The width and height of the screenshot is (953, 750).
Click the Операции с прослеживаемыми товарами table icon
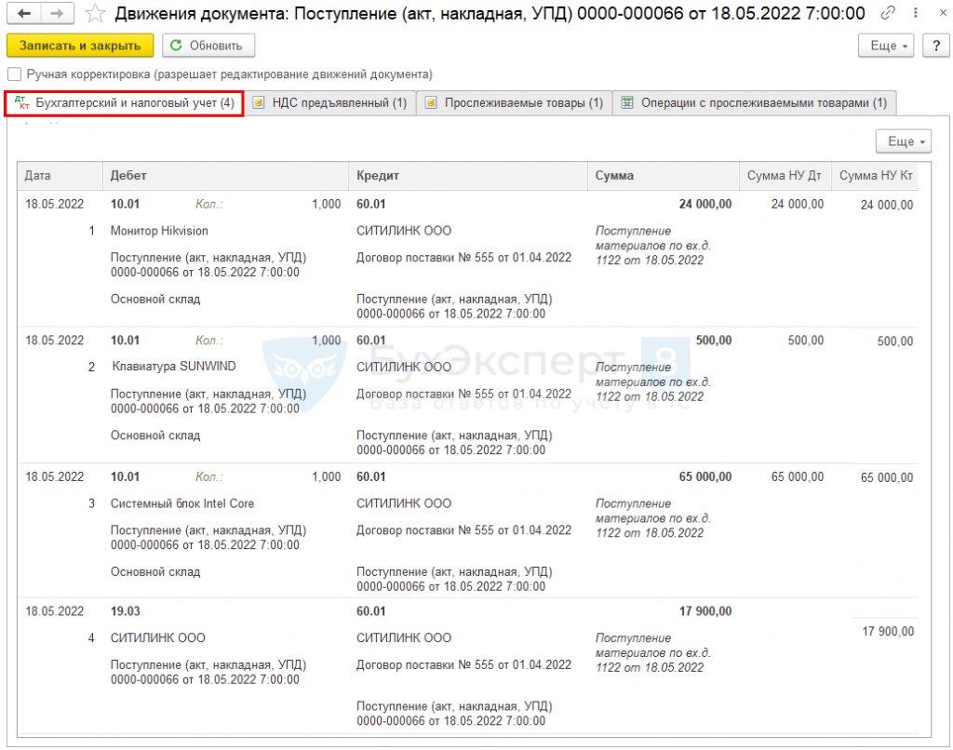(x=626, y=102)
